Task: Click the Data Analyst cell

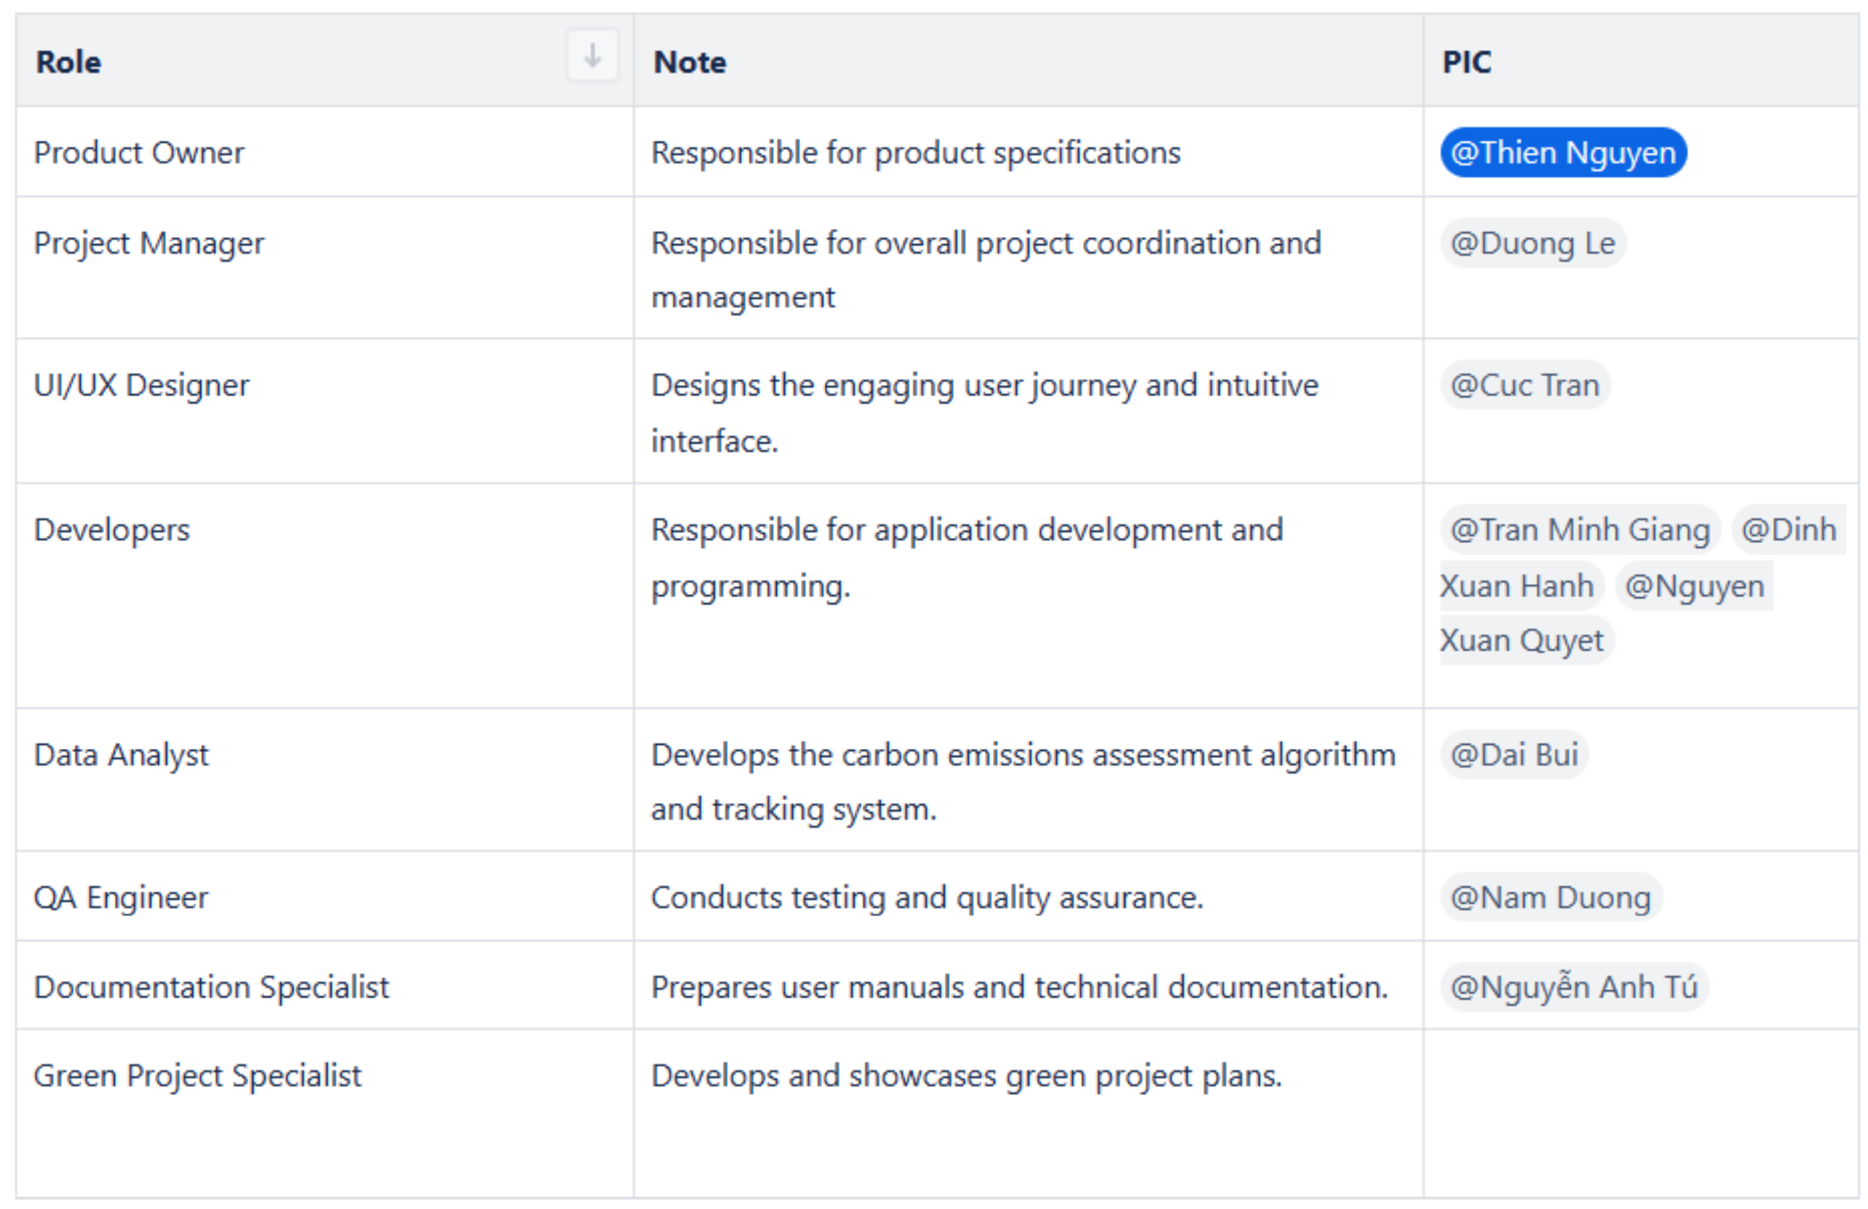Action: pos(122,755)
